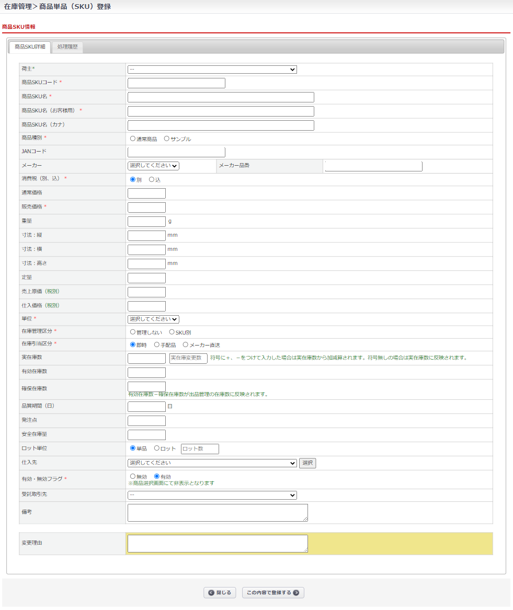This screenshot has height=610, width=513.
Task: Expand the 受託取引先 dropdown
Action: click(212, 495)
